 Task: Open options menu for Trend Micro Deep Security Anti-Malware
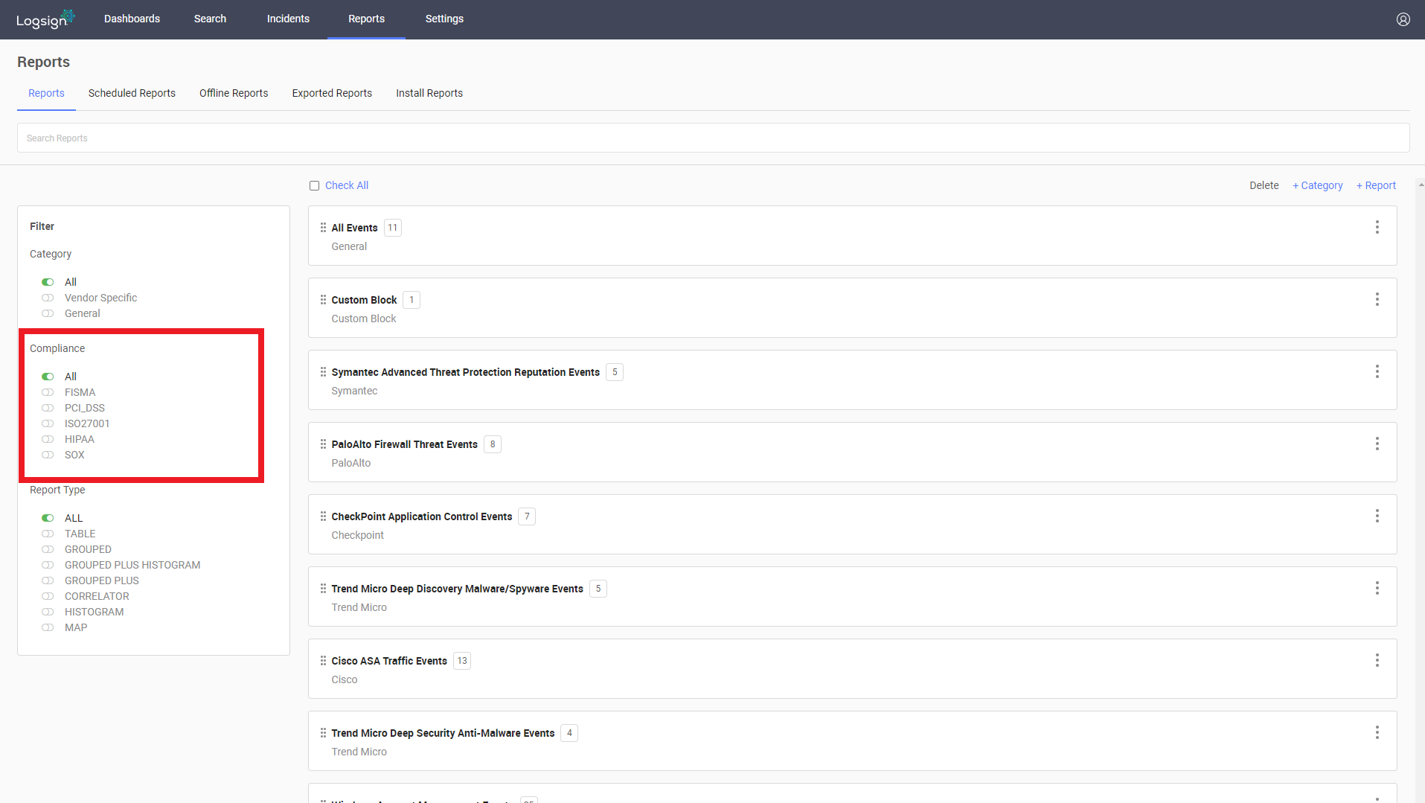coord(1377,732)
